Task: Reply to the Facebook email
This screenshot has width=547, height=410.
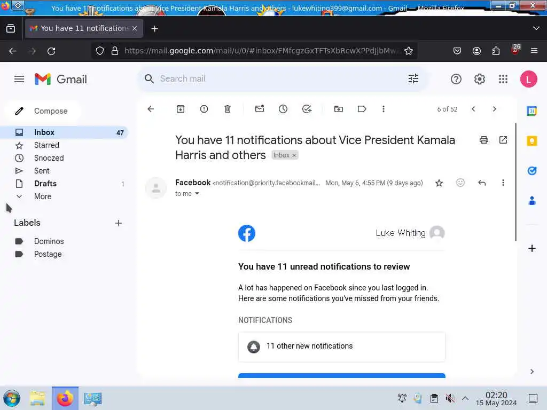Action: tap(482, 183)
